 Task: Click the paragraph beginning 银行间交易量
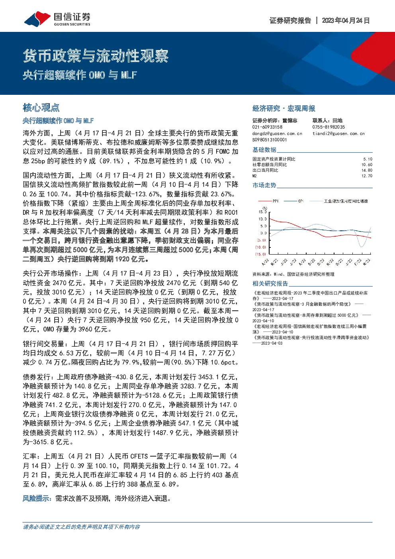click(131, 353)
